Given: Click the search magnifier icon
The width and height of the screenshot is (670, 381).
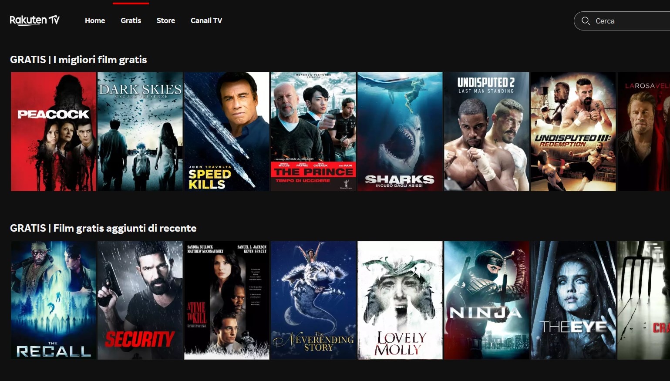Looking at the screenshot, I should (x=586, y=21).
